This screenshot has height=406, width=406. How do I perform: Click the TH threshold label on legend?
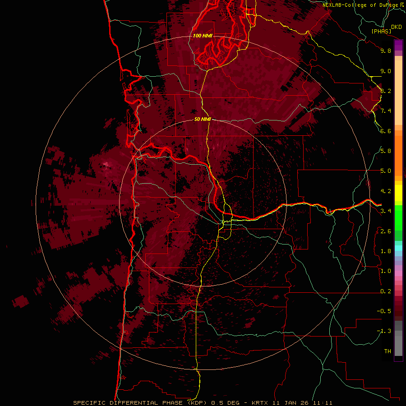tap(388, 351)
